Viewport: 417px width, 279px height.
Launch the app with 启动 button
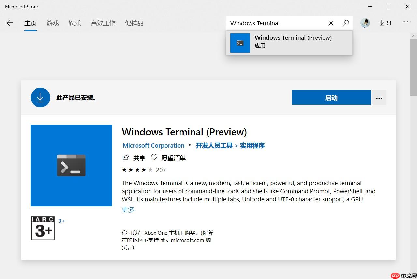click(331, 97)
